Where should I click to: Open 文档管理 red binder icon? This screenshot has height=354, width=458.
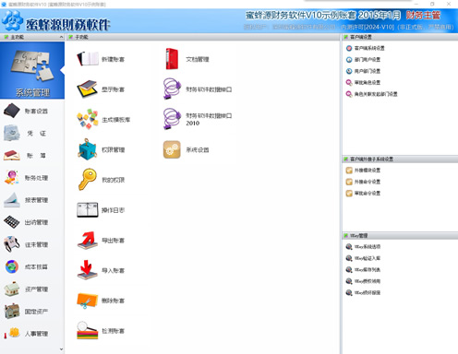point(172,59)
